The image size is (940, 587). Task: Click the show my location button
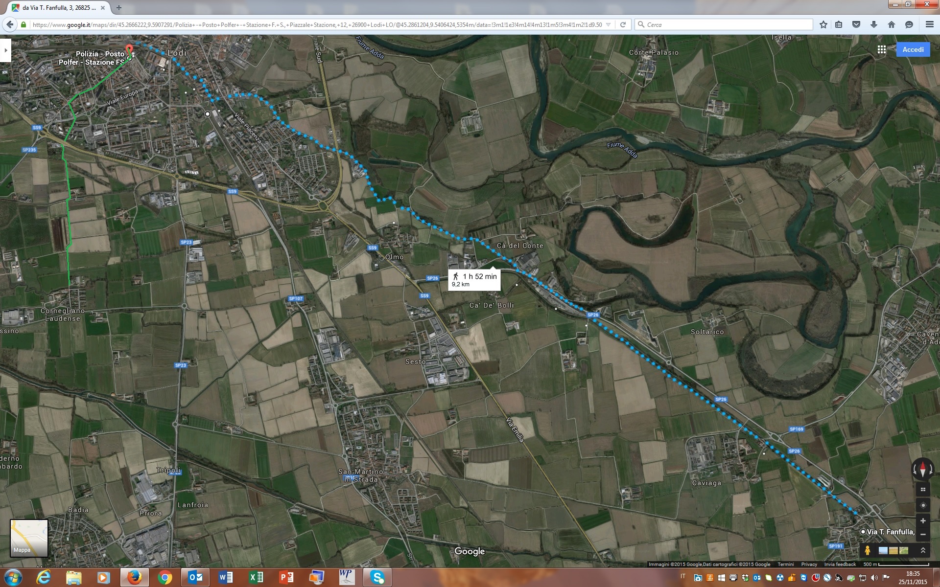(923, 505)
